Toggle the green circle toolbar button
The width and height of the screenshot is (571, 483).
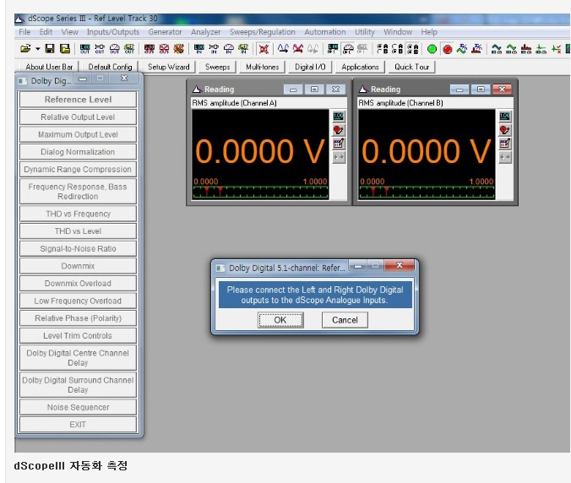(432, 49)
